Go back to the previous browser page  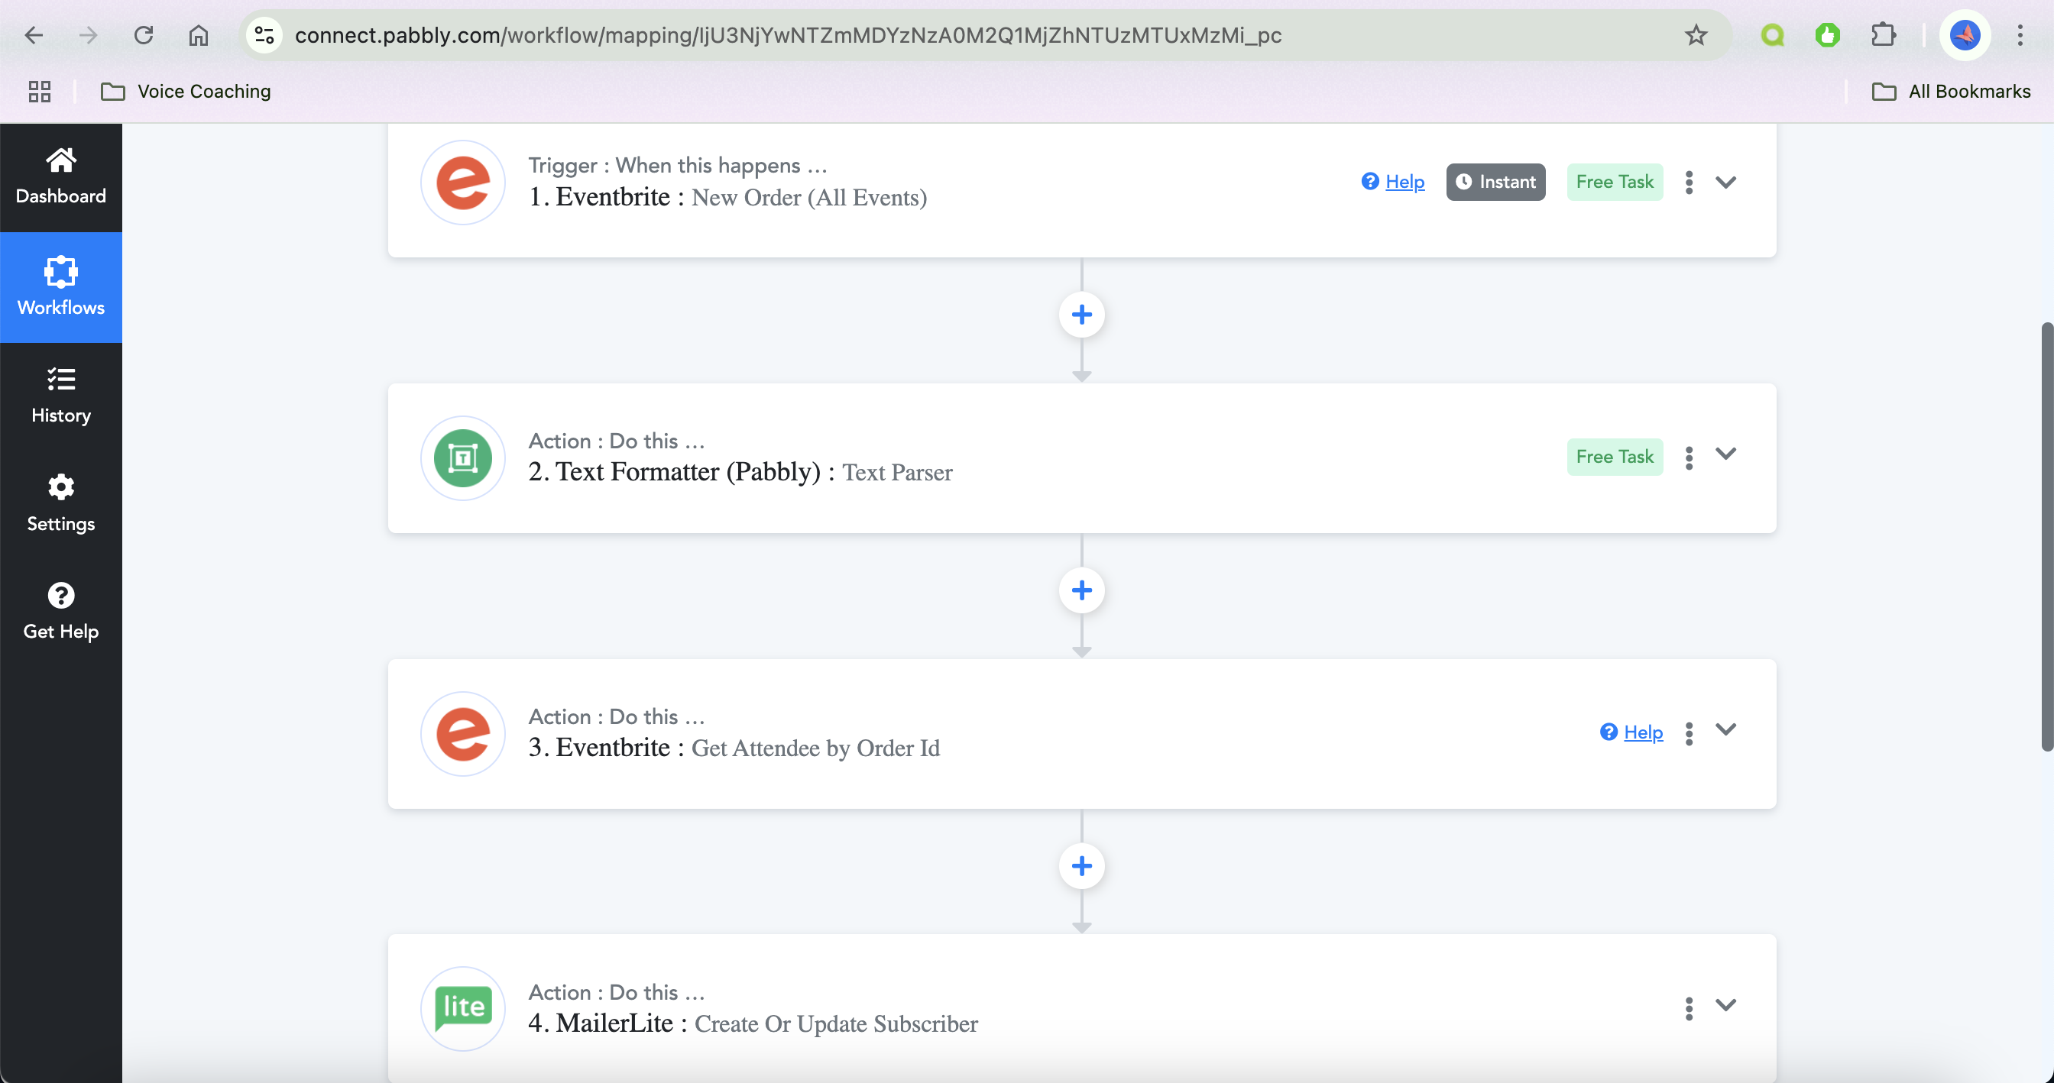[34, 35]
